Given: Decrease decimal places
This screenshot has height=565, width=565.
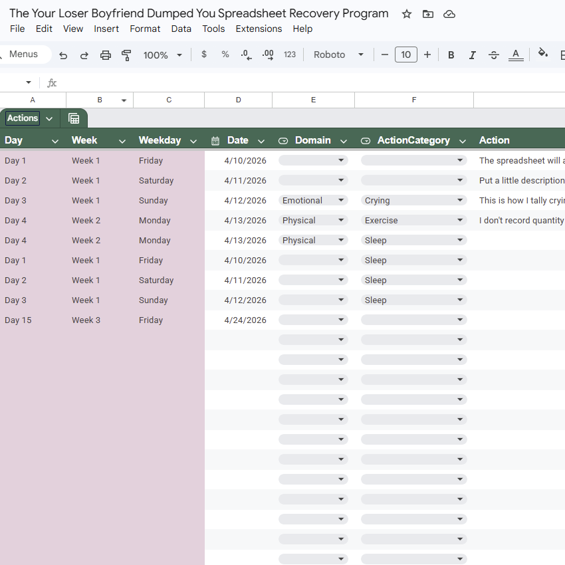Looking at the screenshot, I should 247,55.
